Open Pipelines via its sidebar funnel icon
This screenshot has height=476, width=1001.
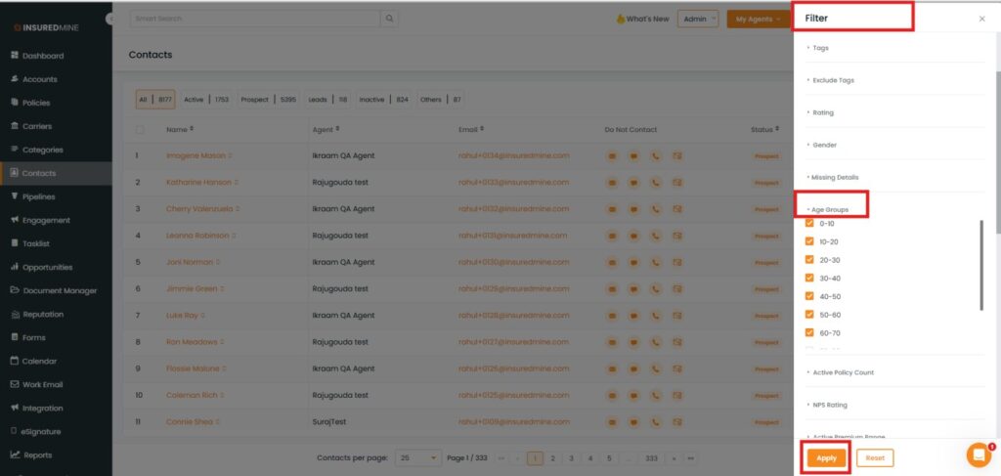point(15,196)
